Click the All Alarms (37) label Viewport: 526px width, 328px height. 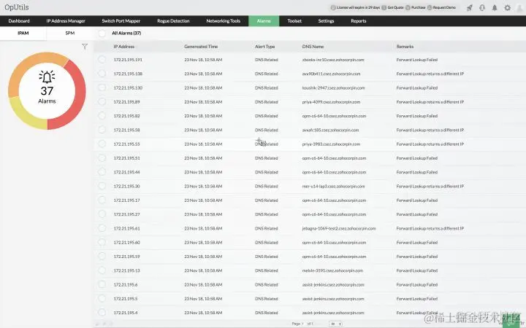[126, 33]
